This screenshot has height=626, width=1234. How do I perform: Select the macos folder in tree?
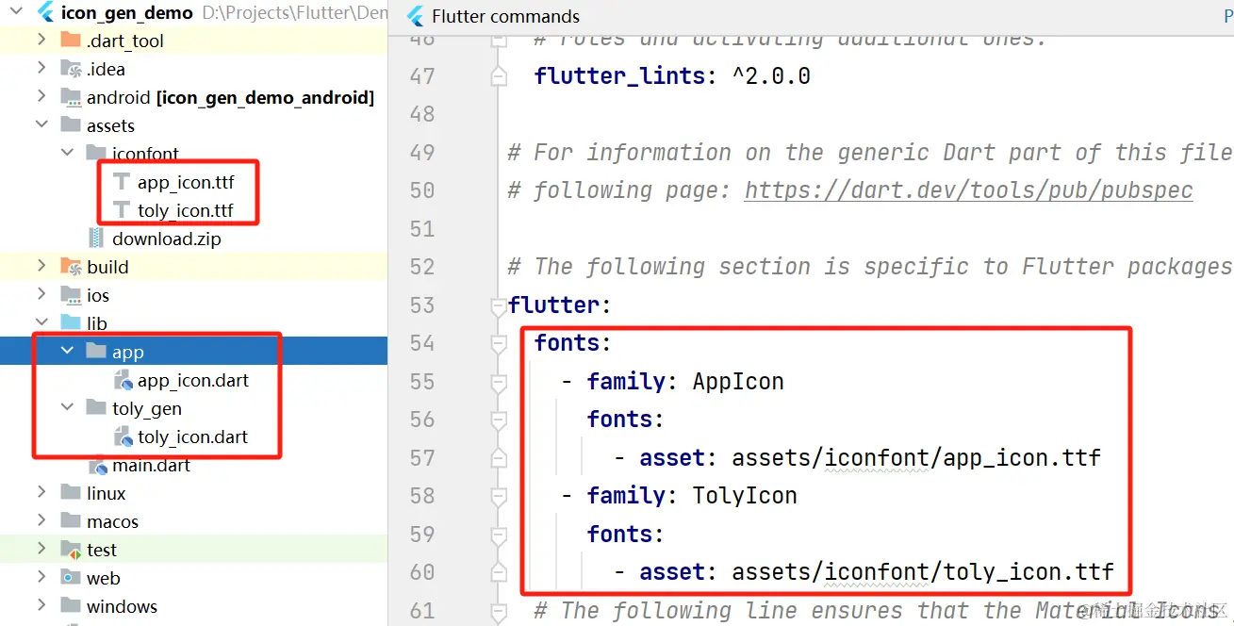click(112, 521)
